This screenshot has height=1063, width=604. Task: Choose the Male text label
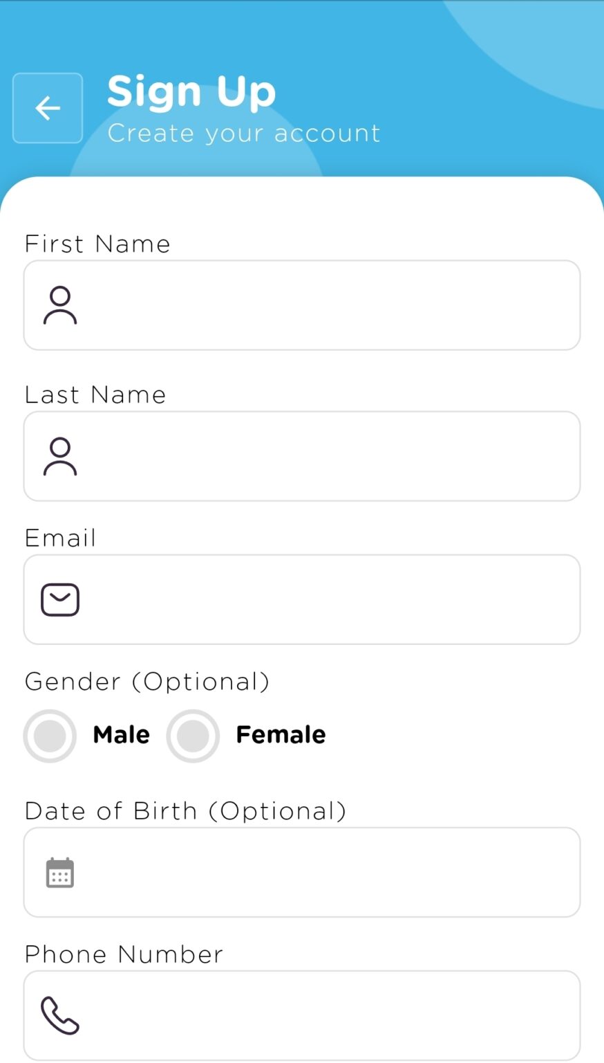click(x=122, y=734)
